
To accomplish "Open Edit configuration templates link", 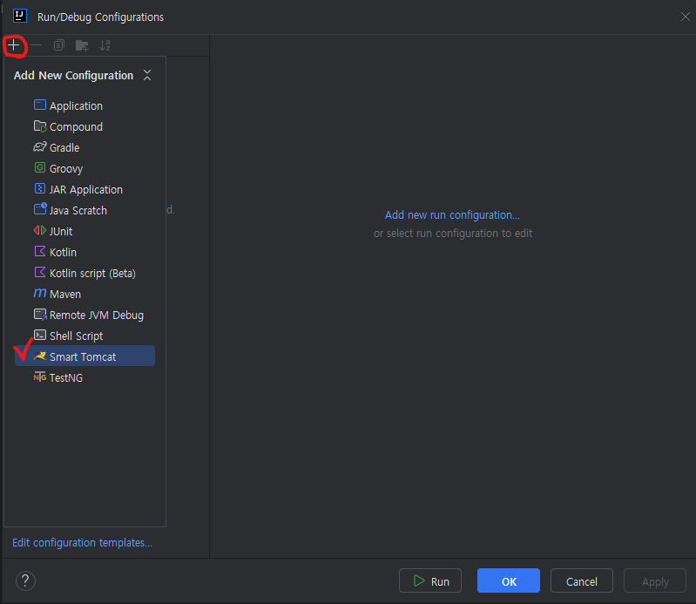I will pyautogui.click(x=82, y=543).
